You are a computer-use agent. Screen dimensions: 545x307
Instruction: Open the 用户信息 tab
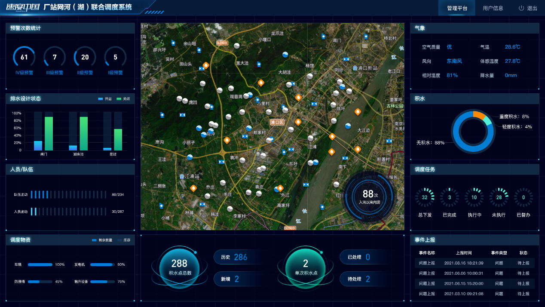click(493, 8)
